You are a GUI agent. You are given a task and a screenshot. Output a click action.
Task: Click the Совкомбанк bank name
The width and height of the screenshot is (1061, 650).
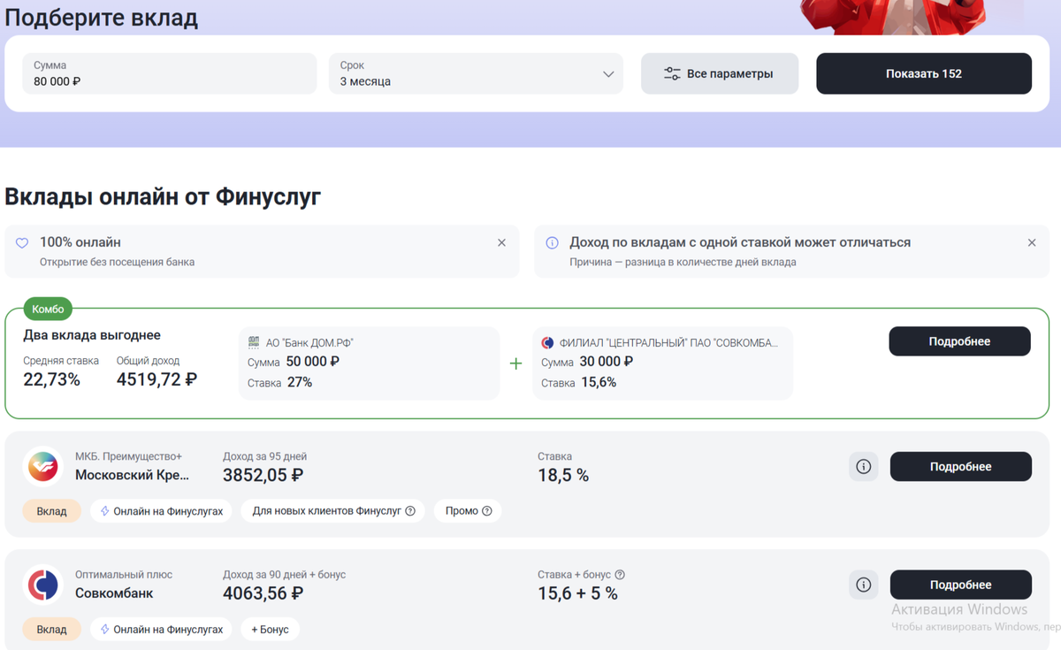pyautogui.click(x=114, y=593)
